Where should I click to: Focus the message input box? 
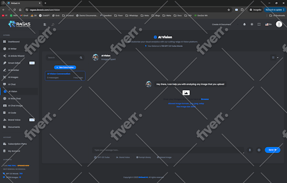pyautogui.click(x=168, y=150)
